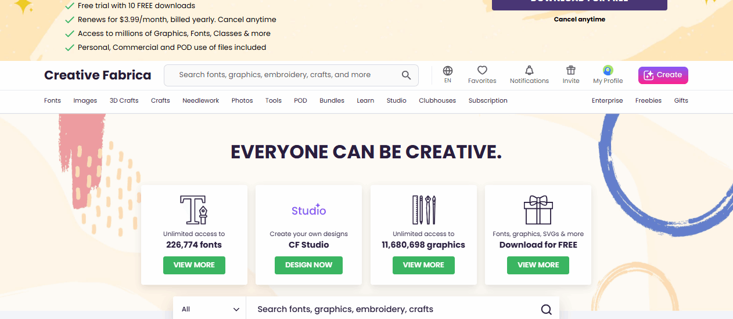The image size is (733, 319).
Task: Click VIEW MORE under 11,680,698 graphics
Action: pyautogui.click(x=423, y=265)
